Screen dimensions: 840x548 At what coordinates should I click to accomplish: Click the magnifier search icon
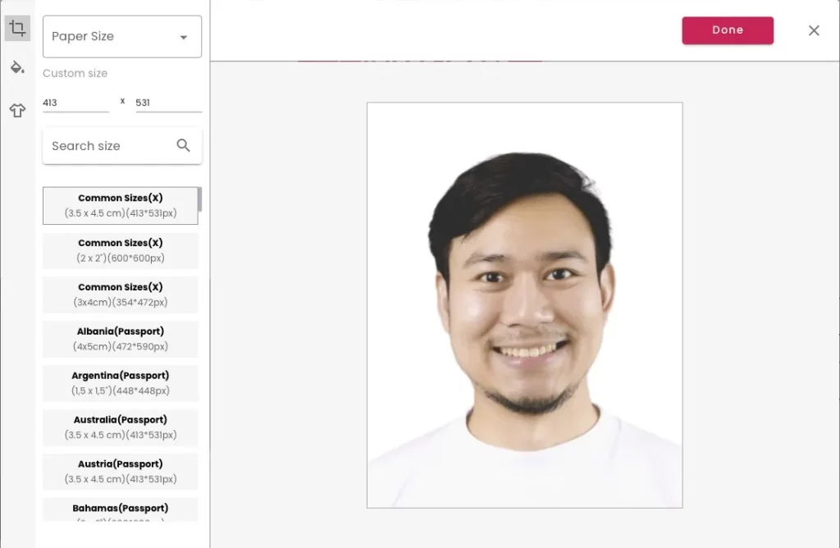[x=183, y=145]
